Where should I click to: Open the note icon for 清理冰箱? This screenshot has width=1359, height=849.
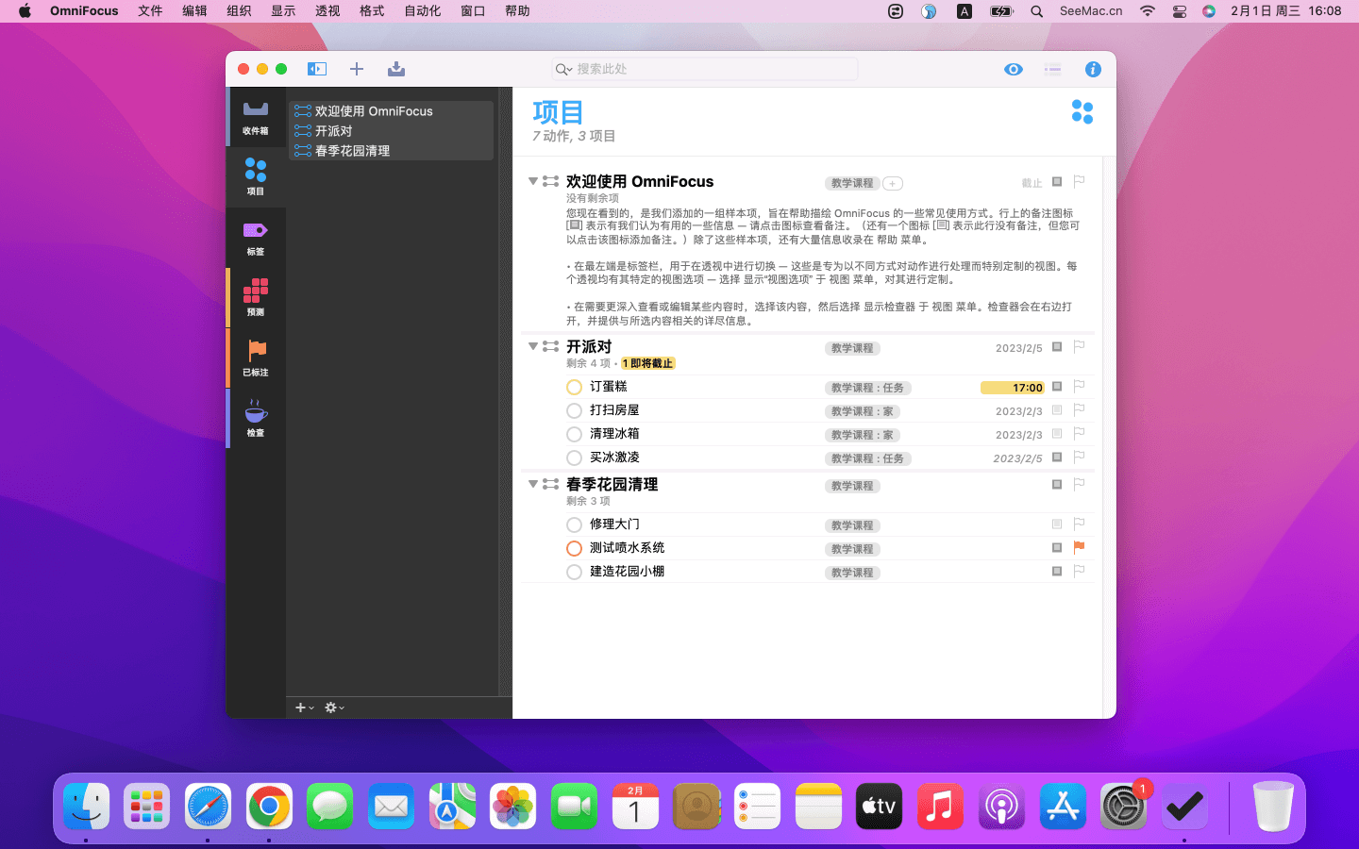pyautogui.click(x=1057, y=434)
